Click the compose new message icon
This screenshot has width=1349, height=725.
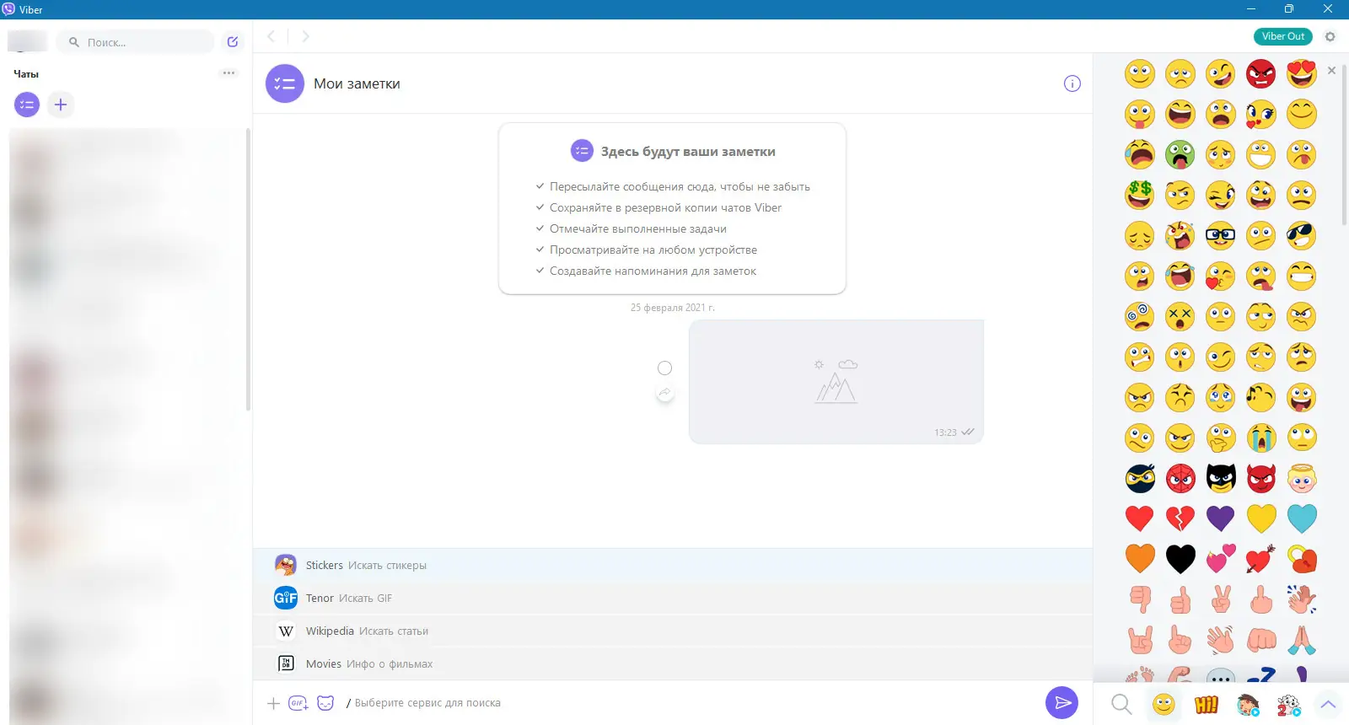click(x=233, y=41)
